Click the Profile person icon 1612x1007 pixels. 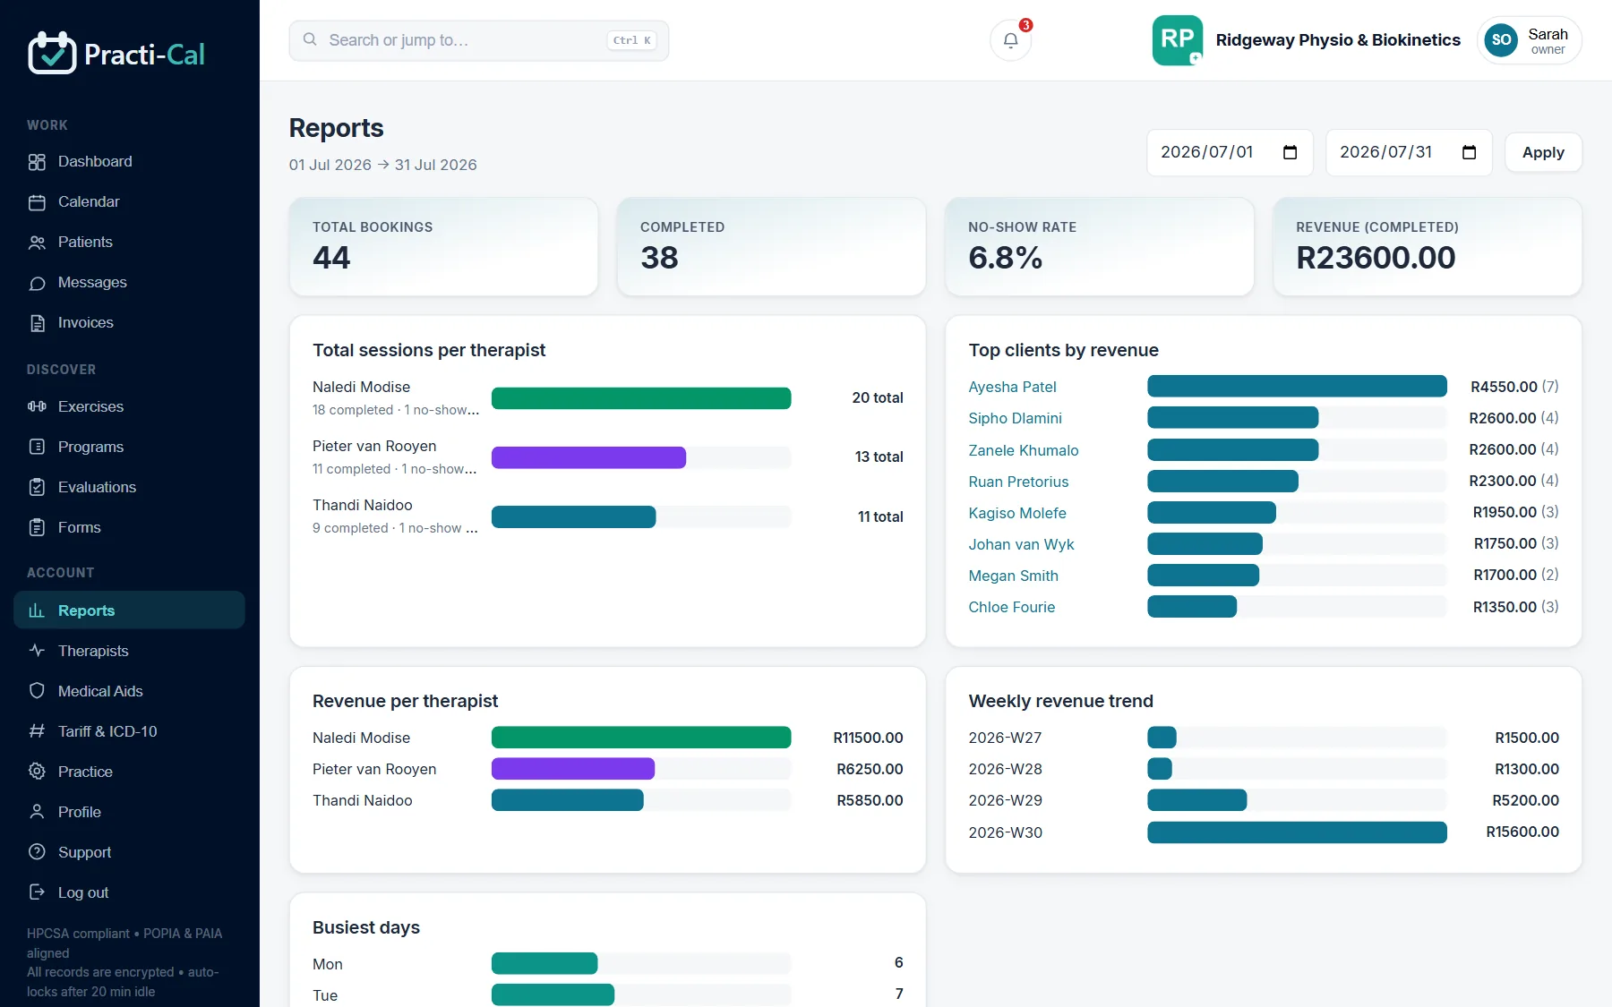coord(37,812)
